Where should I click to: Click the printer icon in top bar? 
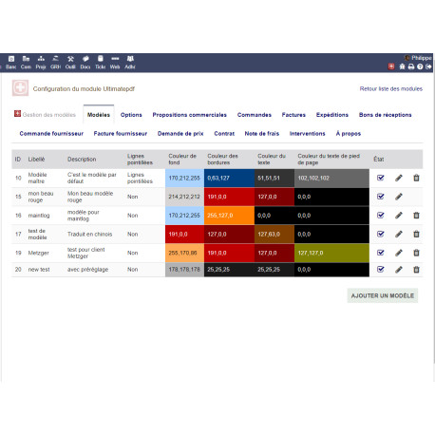point(411,66)
